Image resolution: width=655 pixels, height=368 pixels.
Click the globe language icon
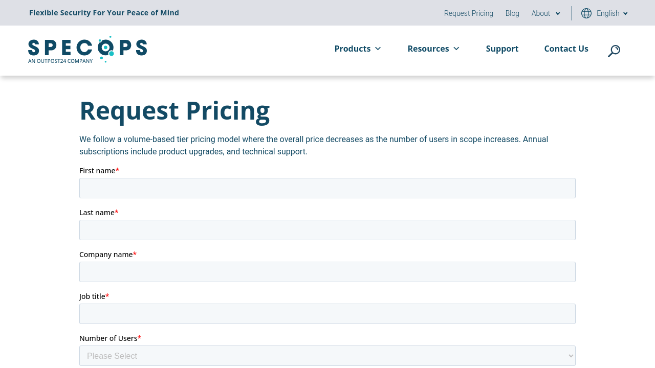586,13
